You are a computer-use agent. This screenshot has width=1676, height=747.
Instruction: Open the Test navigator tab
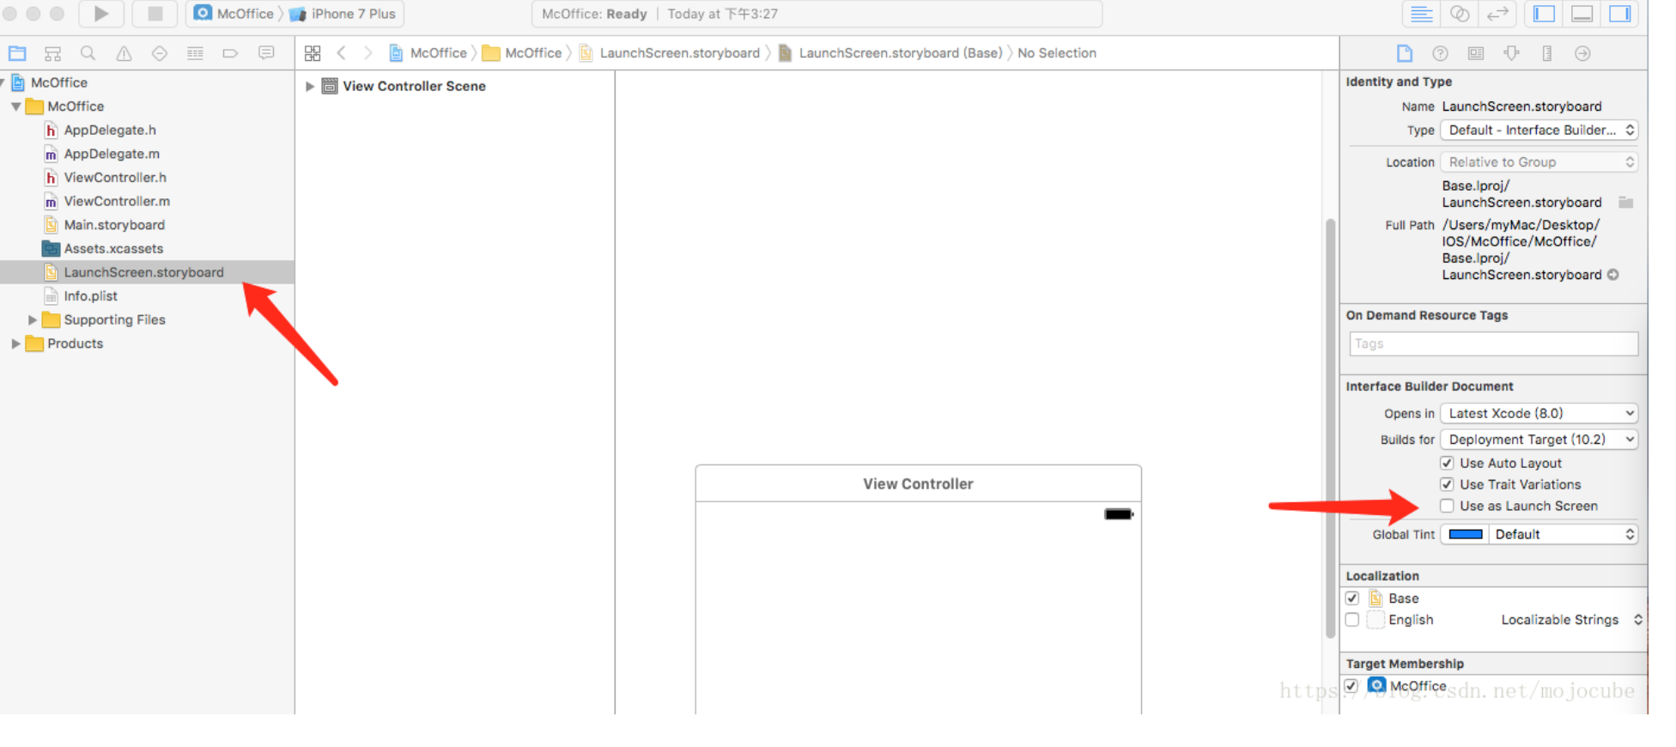(x=160, y=53)
